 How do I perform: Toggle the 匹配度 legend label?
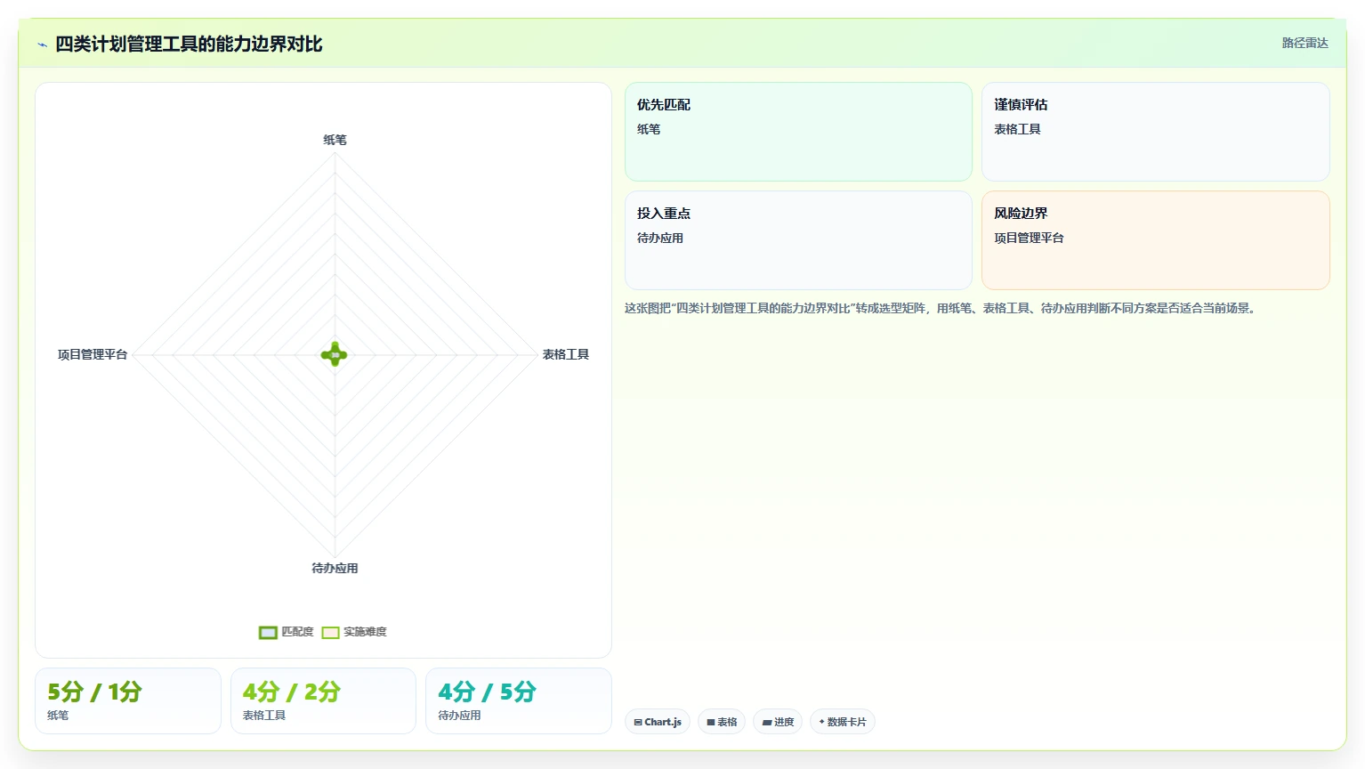click(297, 632)
